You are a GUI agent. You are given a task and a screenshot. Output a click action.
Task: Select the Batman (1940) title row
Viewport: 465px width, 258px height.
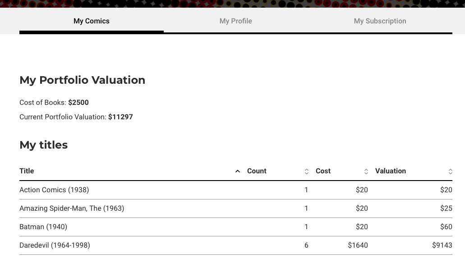[236, 227]
